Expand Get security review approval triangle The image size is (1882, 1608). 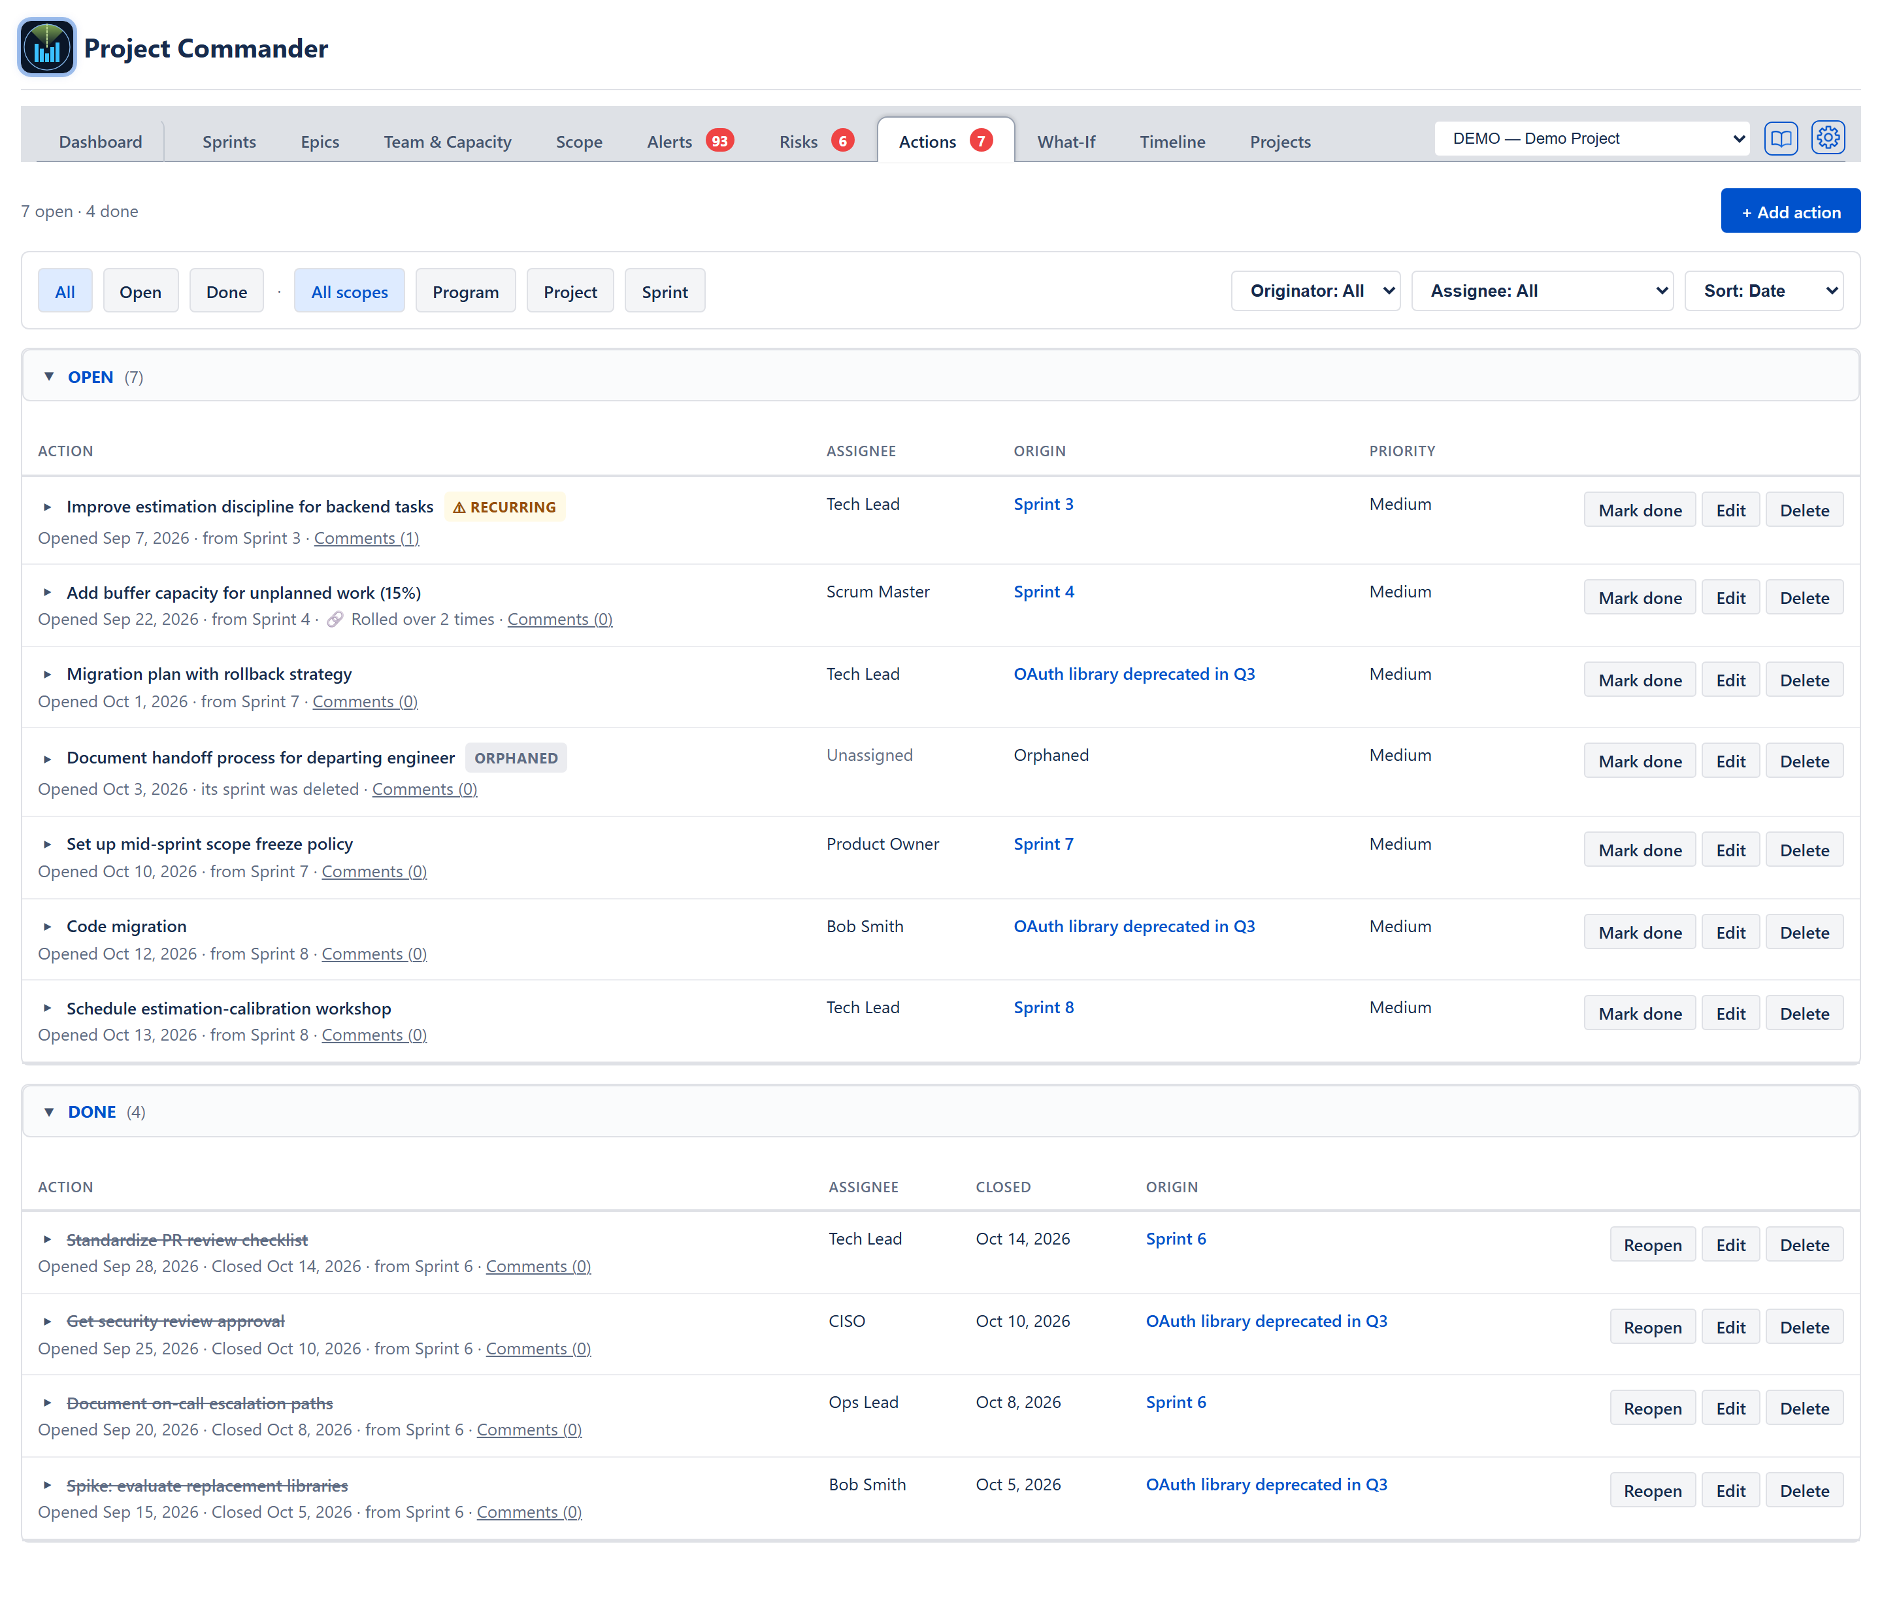(x=47, y=1321)
